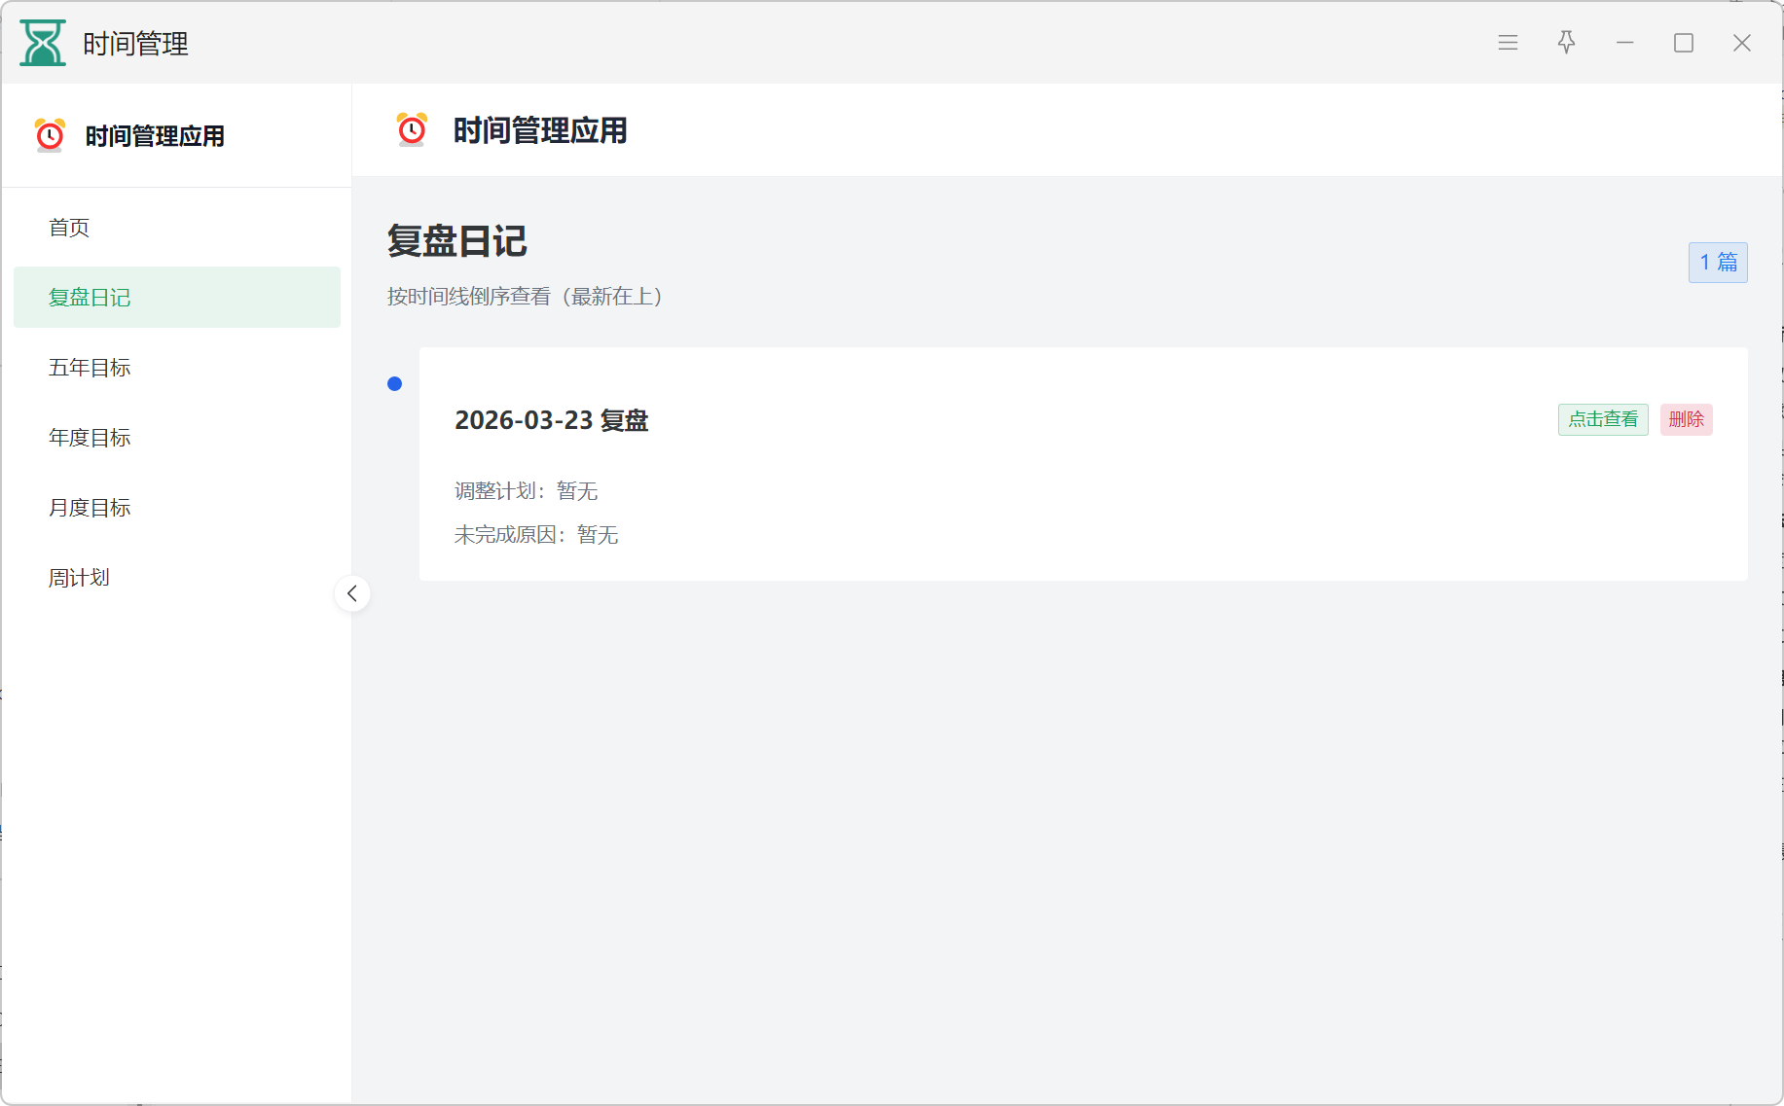This screenshot has height=1106, width=1784.
Task: Click the 未完成原因：暂无 line
Action: point(536,535)
